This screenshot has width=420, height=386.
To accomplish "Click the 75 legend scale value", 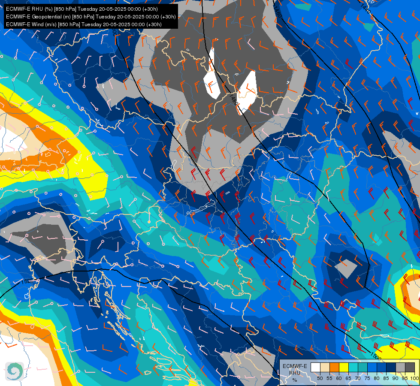I will click(367, 378).
